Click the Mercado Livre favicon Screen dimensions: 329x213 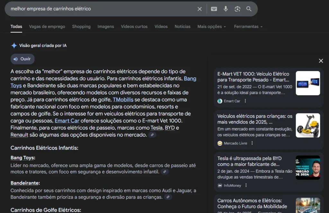pyautogui.click(x=219, y=143)
